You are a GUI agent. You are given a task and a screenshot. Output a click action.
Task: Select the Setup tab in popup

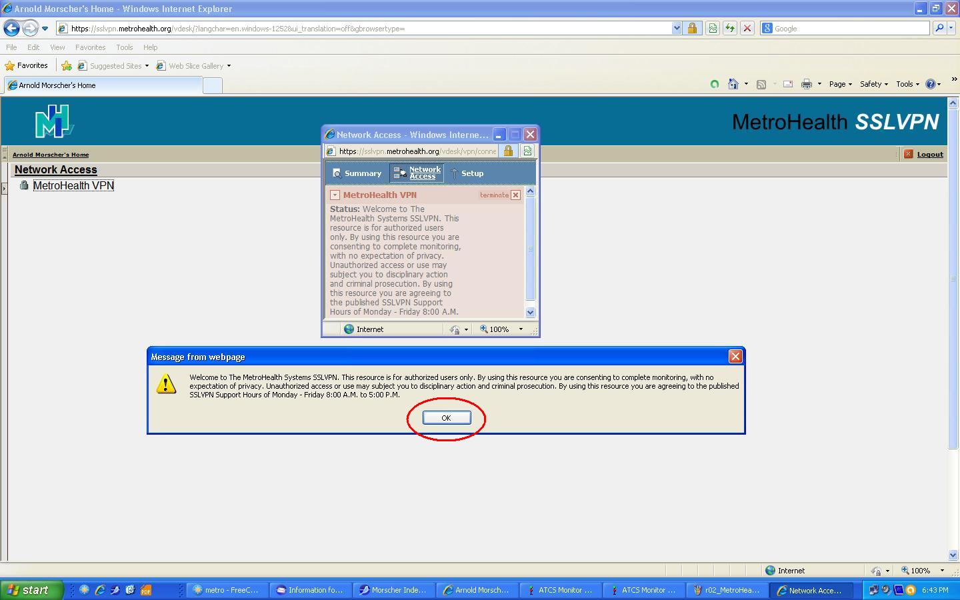[467, 173]
